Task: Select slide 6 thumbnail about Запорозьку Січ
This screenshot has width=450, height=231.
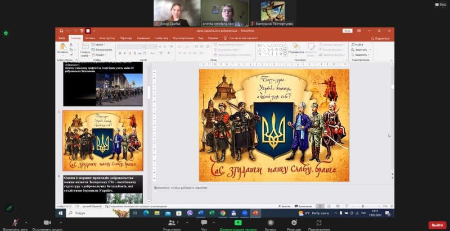Action: pos(103,190)
